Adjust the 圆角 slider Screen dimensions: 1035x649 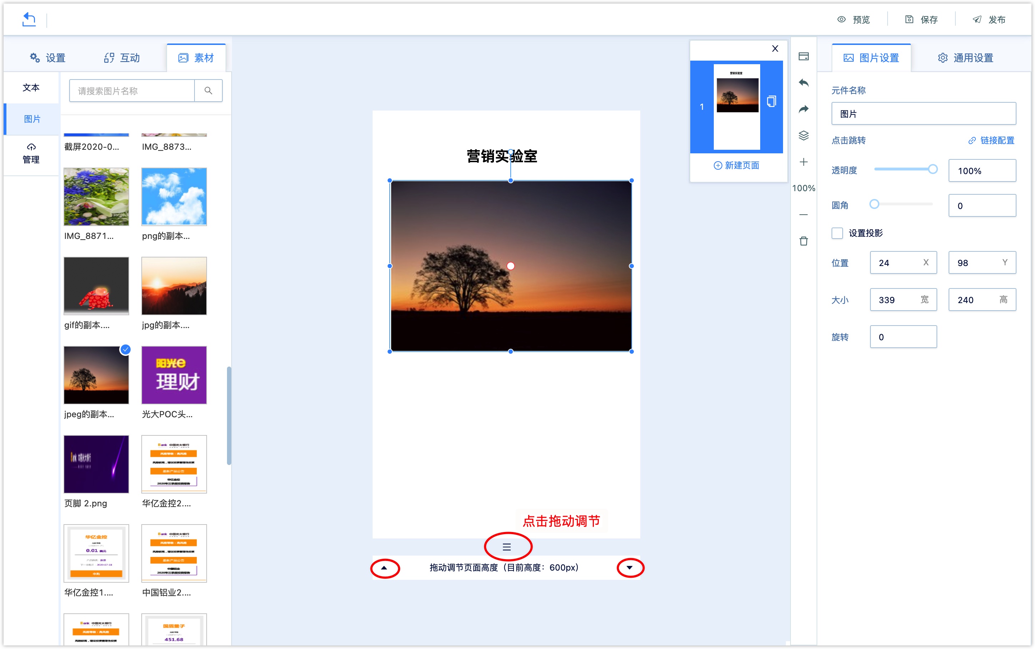coord(874,204)
